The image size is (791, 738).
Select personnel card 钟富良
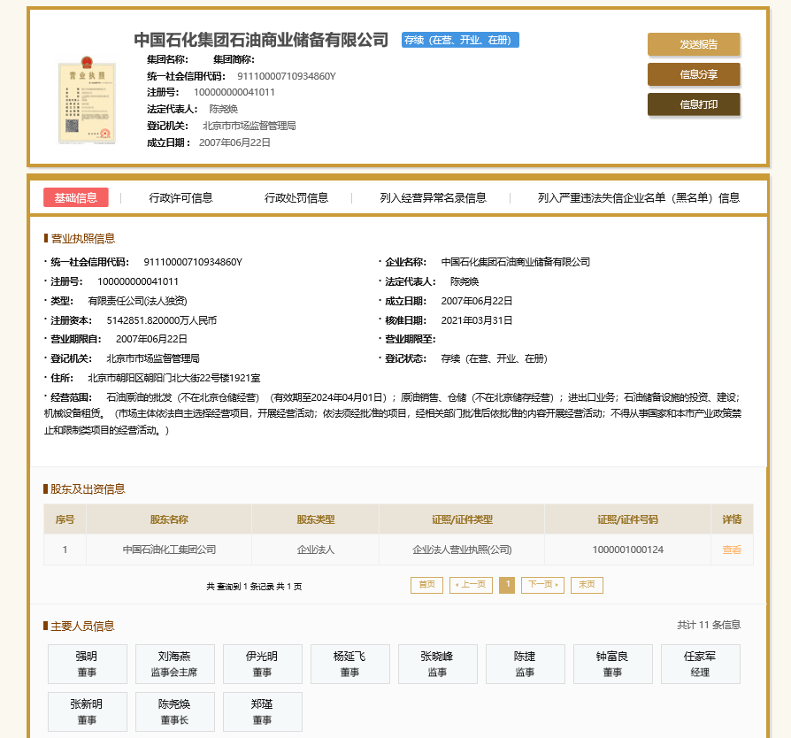click(x=613, y=664)
